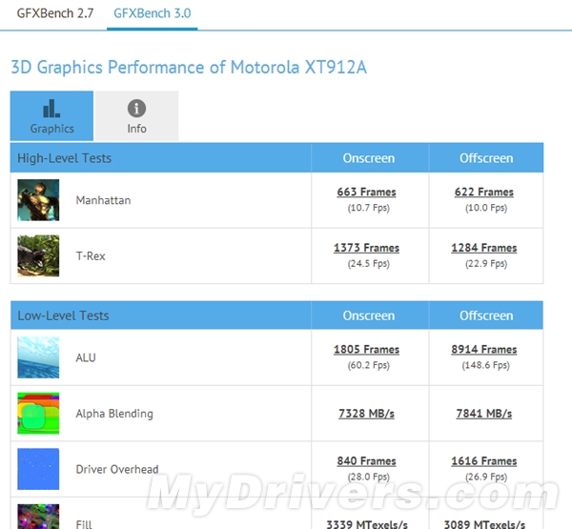Screen dimensions: 572x529
Task: Click the T-Rex test name
Action: pos(91,256)
